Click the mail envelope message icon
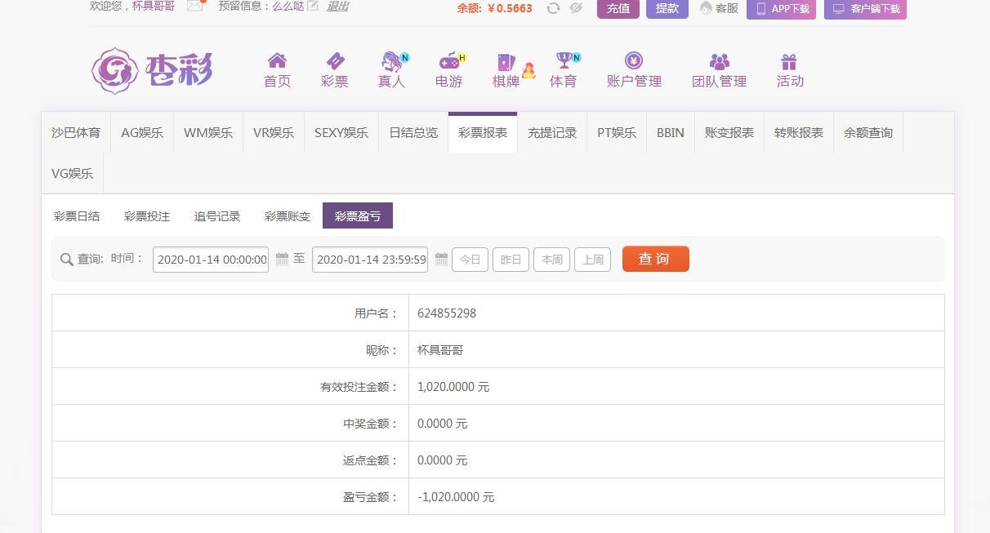This screenshot has height=533, width=990. click(194, 6)
